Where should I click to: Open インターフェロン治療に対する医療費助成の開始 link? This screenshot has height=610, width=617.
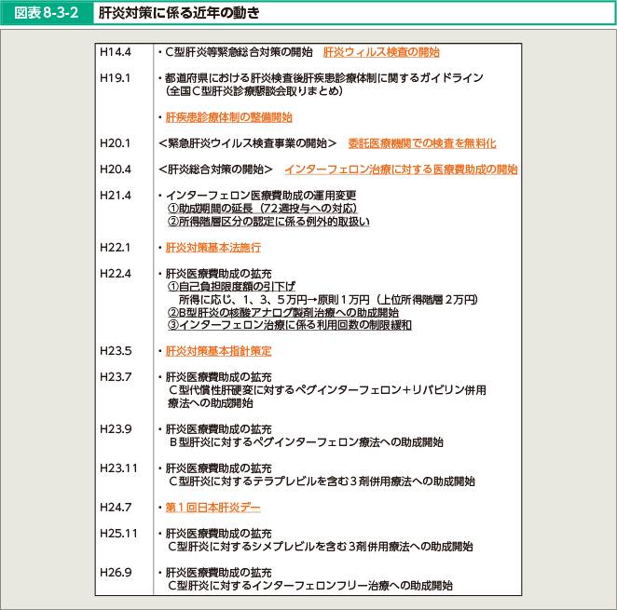pos(401,169)
